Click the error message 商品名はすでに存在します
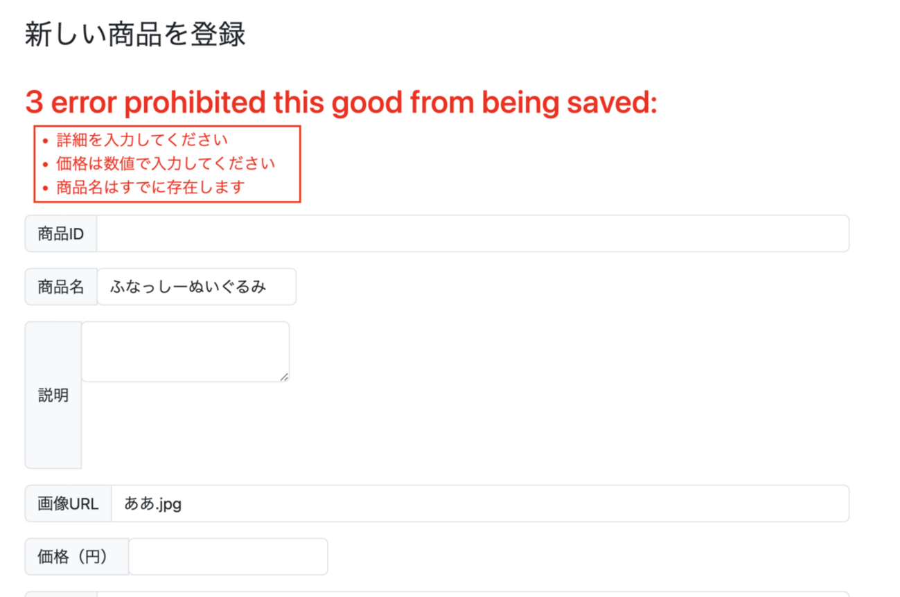900x597 pixels. 150,188
